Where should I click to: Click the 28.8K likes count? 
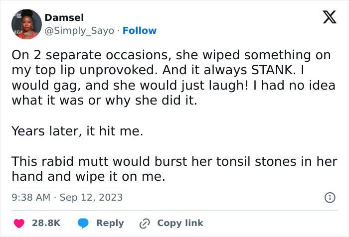click(46, 223)
